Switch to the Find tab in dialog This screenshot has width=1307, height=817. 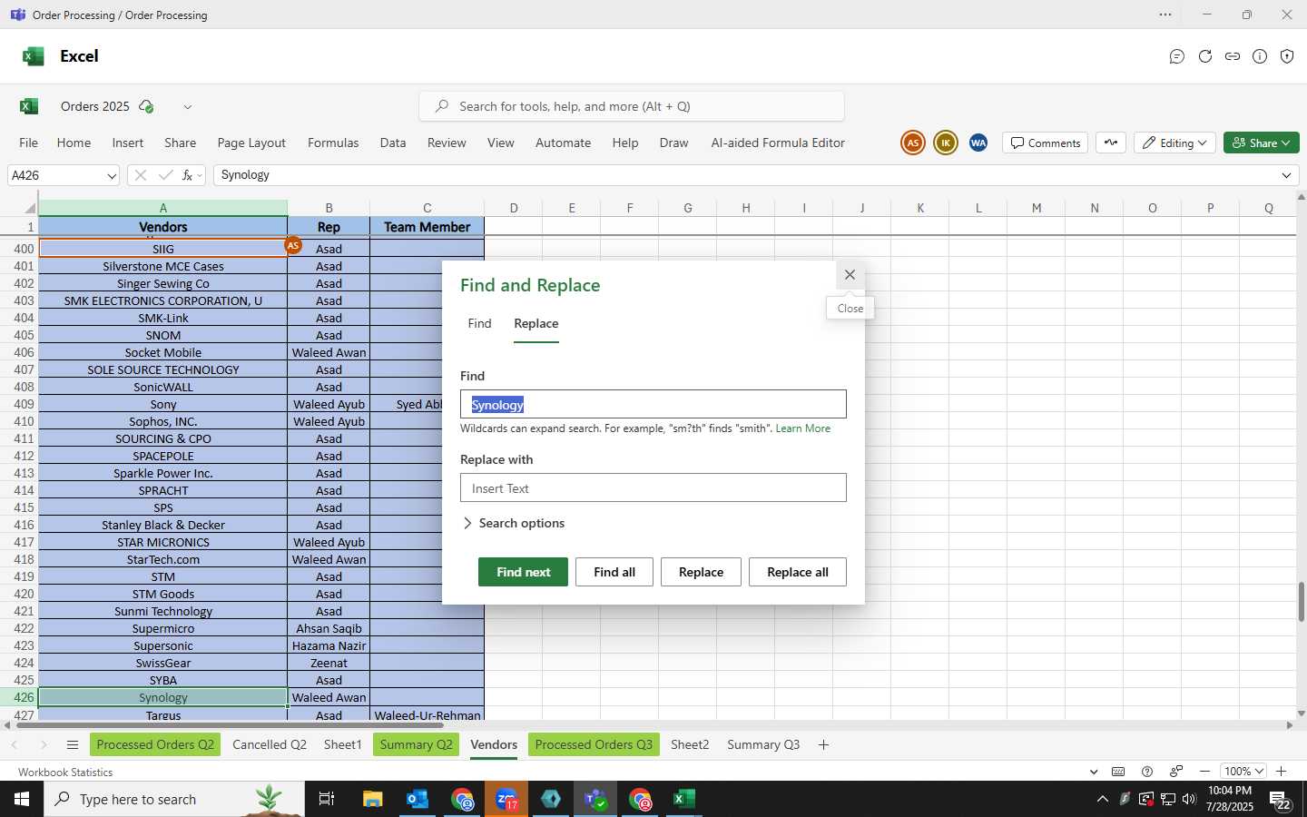click(479, 324)
